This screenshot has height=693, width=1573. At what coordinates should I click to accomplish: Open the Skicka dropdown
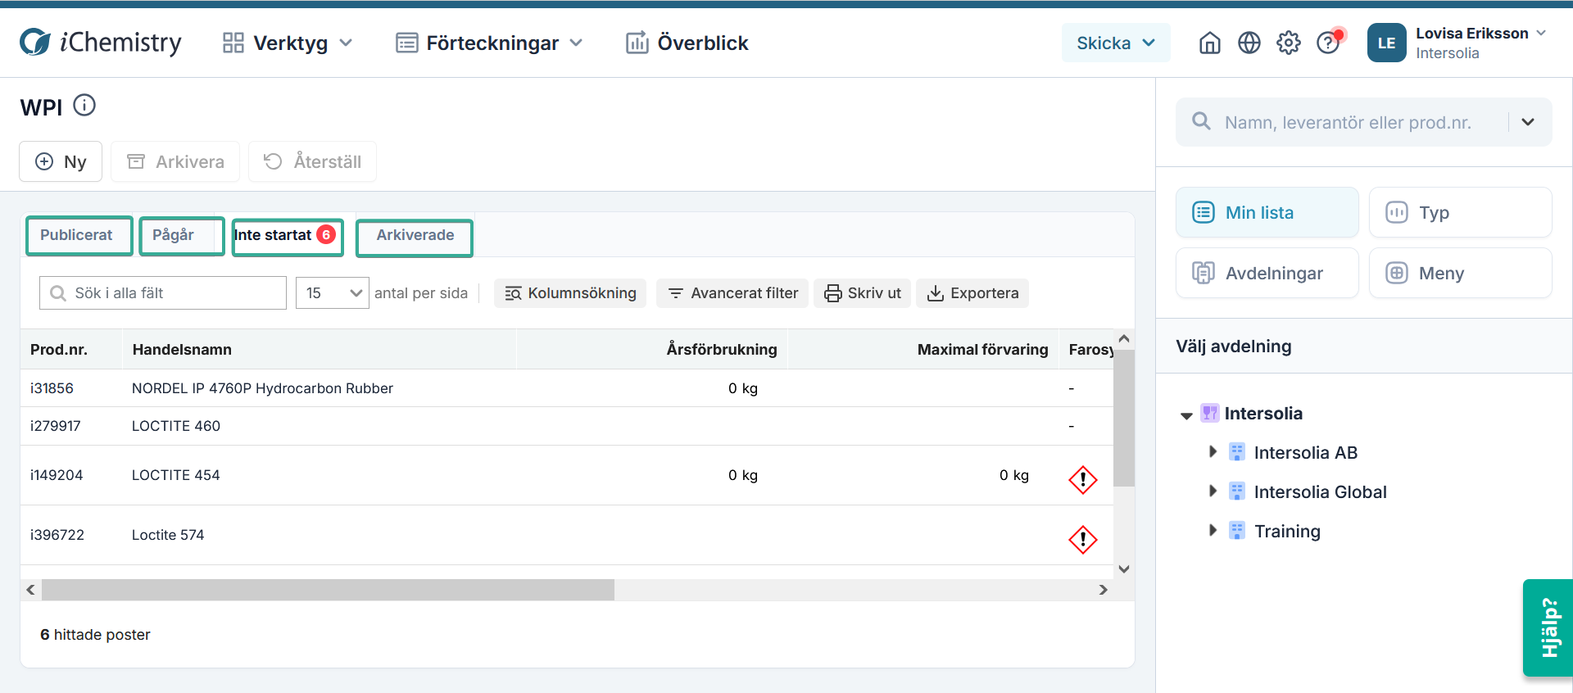click(x=1116, y=43)
